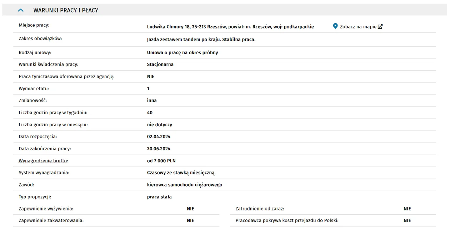Click the blue map pin icon
This screenshot has width=450, height=239.
(x=335, y=26)
